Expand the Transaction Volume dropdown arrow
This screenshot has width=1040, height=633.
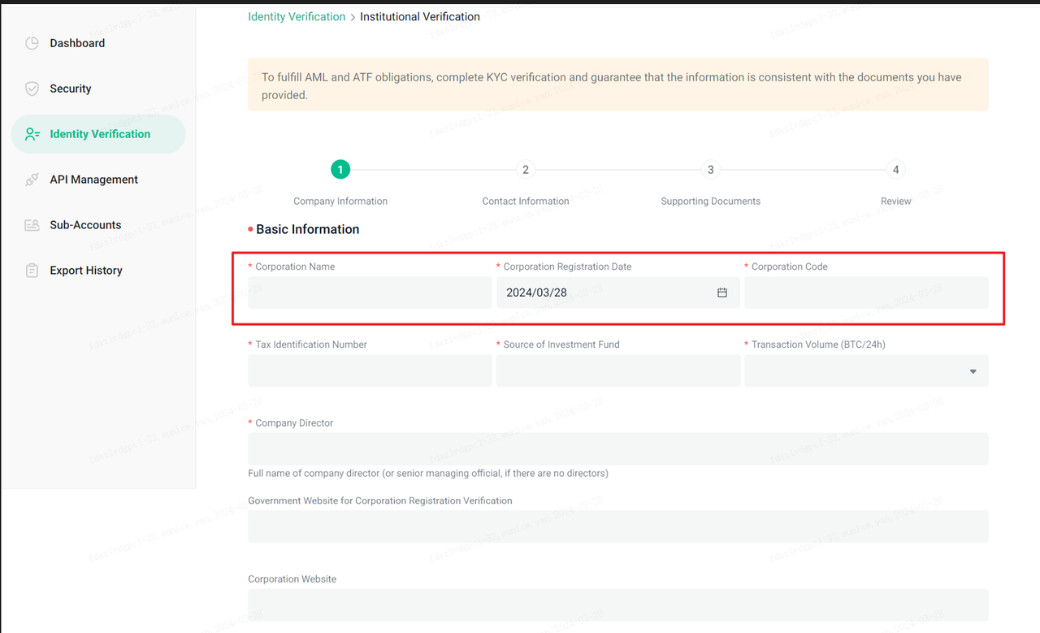973,371
